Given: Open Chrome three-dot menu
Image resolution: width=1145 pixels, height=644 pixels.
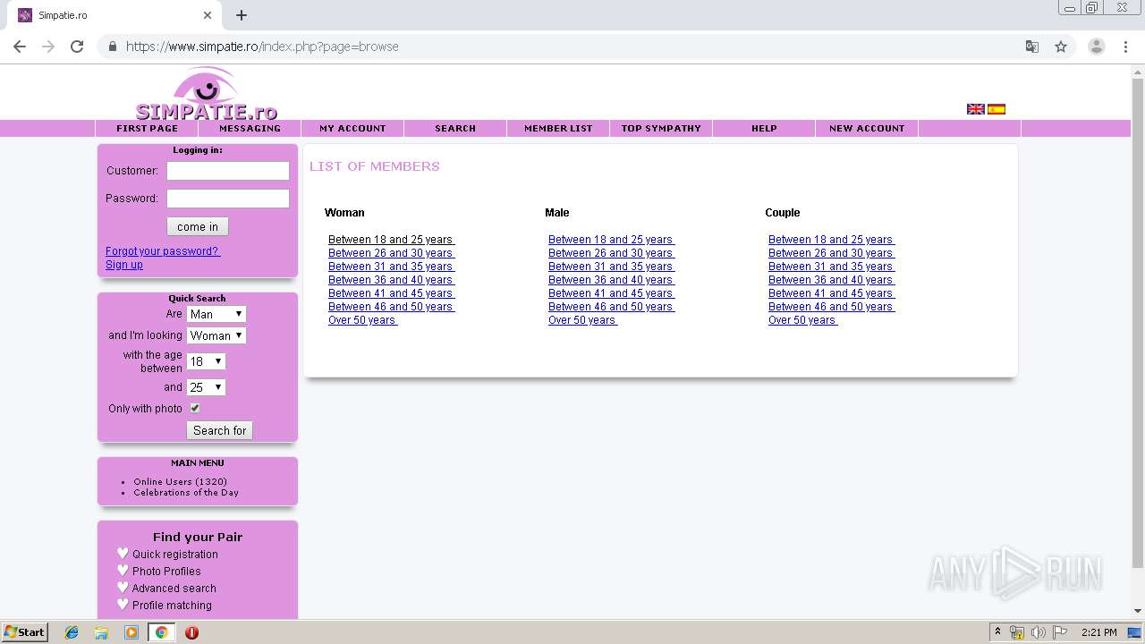Looking at the screenshot, I should click(1125, 47).
